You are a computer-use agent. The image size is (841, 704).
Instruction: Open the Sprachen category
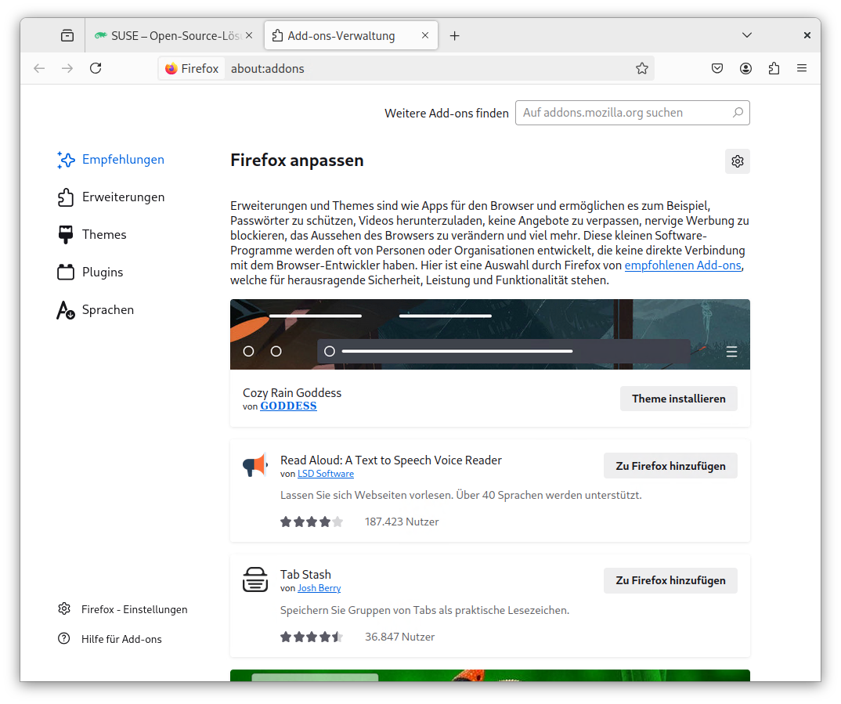tap(107, 310)
